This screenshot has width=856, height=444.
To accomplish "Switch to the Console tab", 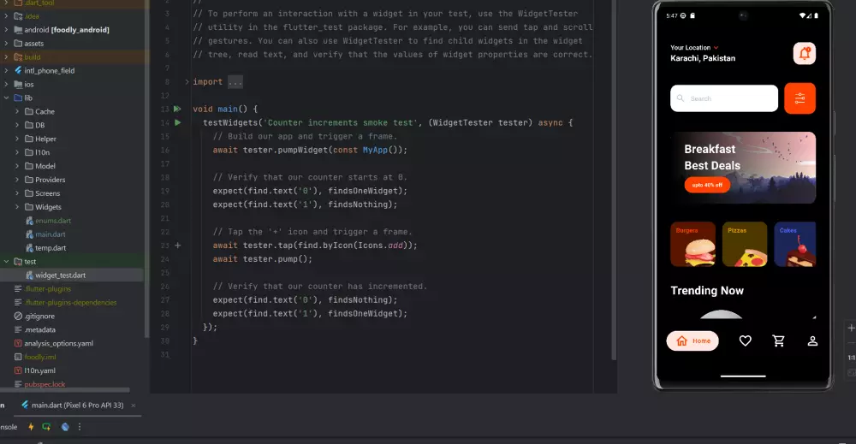I will coord(9,427).
